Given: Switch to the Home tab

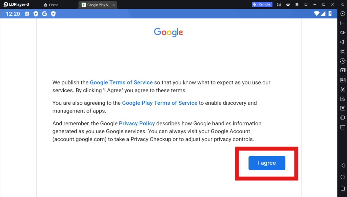Looking at the screenshot, I should pyautogui.click(x=51, y=5).
